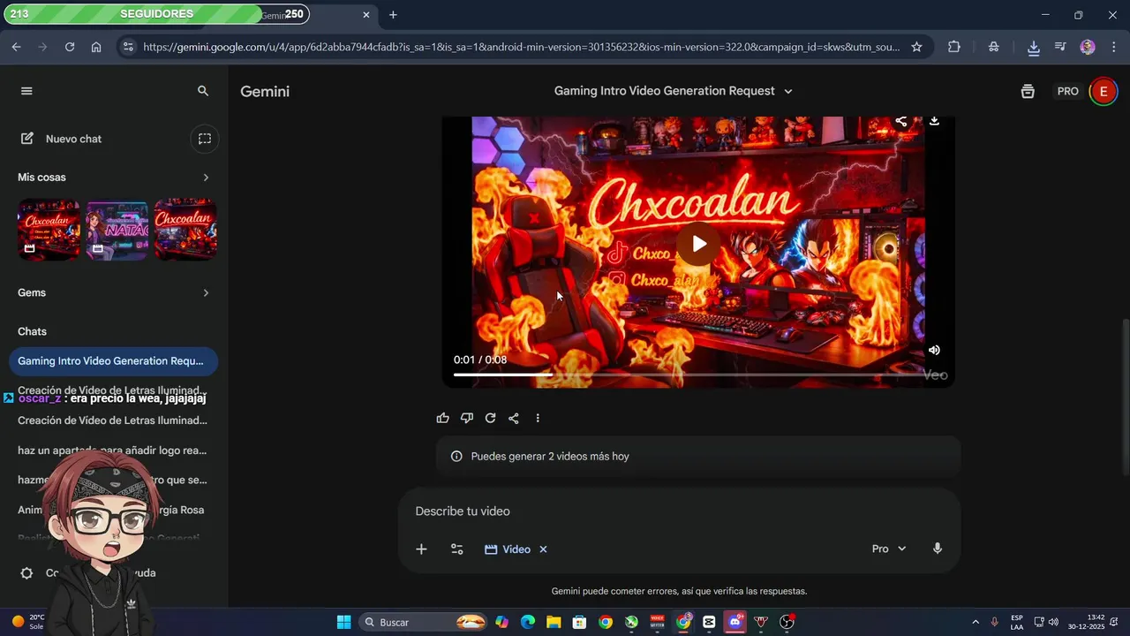Expand the Gems section arrow
This screenshot has height=636, width=1130.
(206, 292)
